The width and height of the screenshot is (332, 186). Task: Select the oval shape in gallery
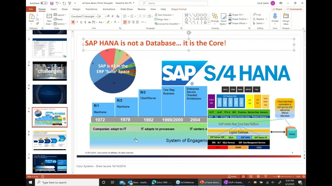tap(201, 15)
